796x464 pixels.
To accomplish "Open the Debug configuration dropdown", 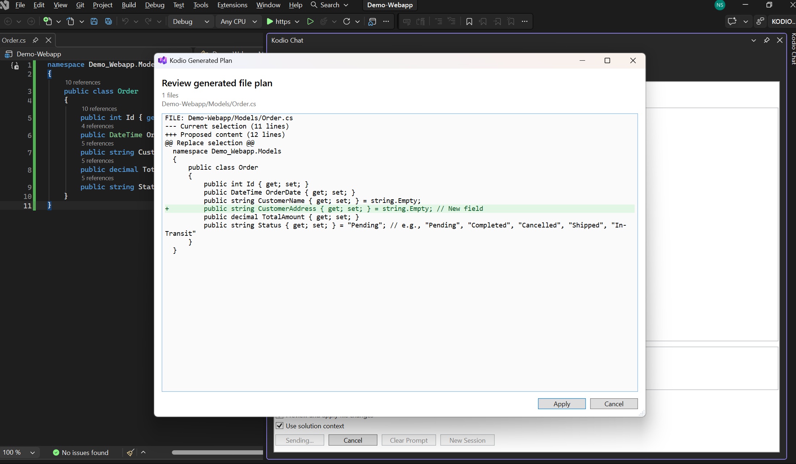I will pyautogui.click(x=191, y=21).
